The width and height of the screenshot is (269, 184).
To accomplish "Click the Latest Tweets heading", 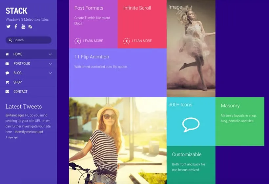I will tap(24, 107).
